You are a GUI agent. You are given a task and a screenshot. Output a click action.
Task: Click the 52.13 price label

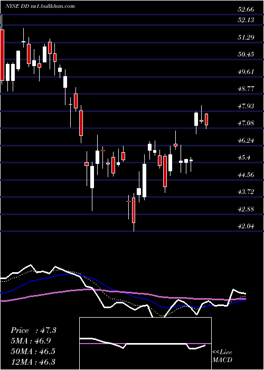coord(246,20)
